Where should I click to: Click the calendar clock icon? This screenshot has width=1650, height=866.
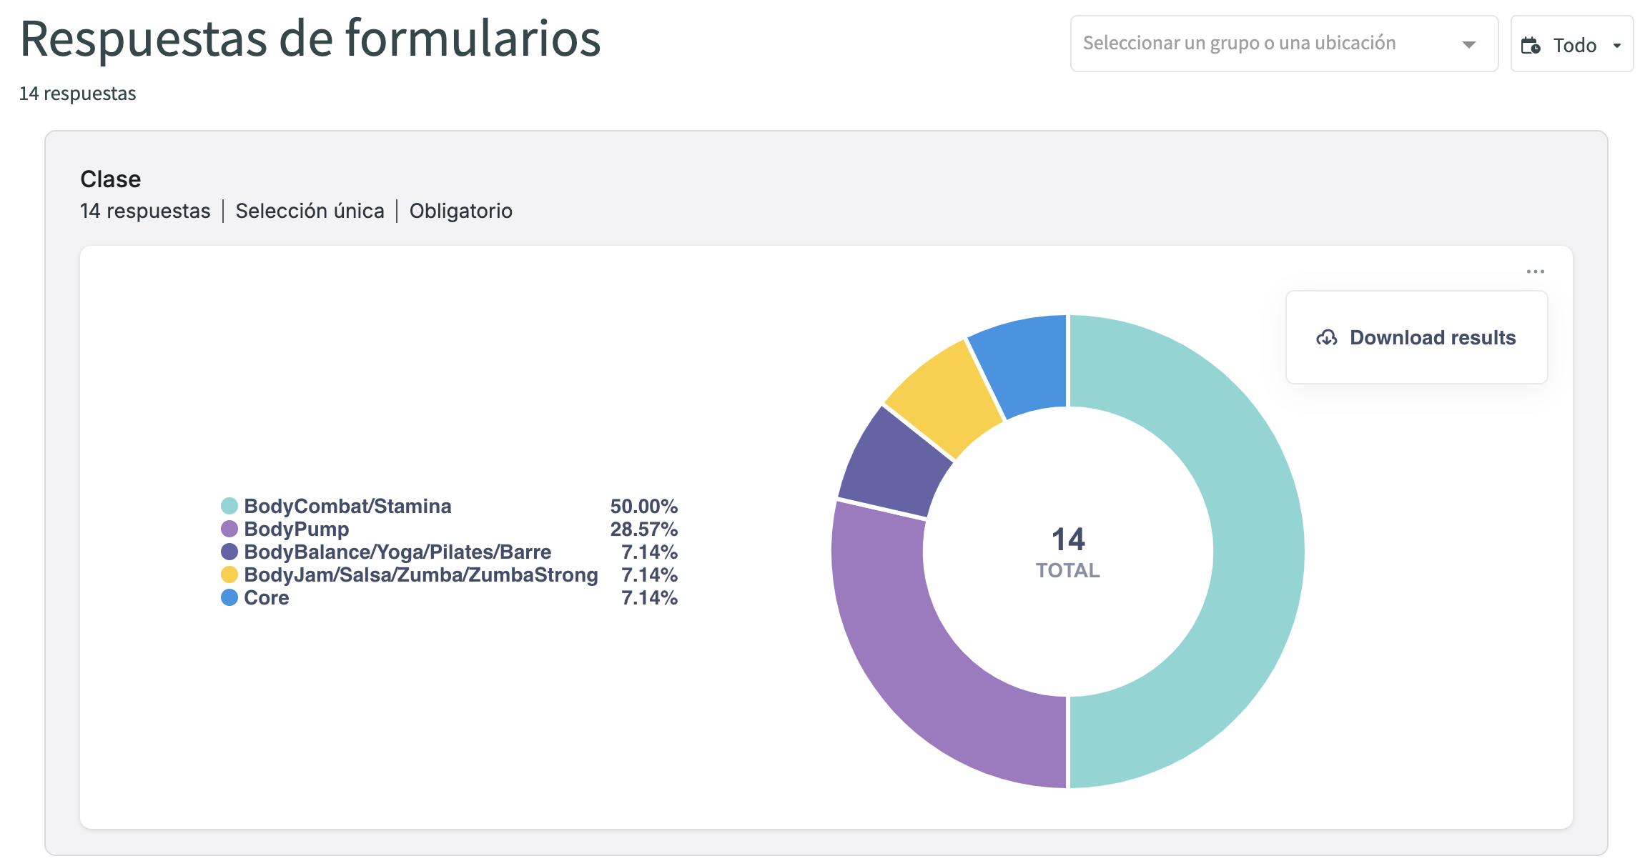pos(1531,46)
